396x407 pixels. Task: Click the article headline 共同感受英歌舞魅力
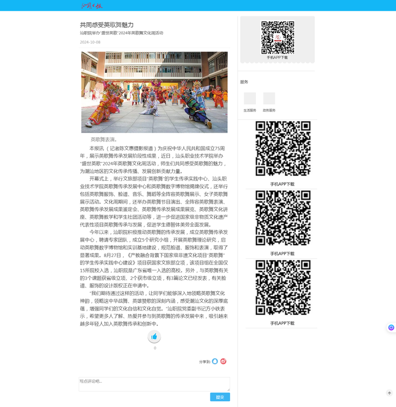coord(107,25)
